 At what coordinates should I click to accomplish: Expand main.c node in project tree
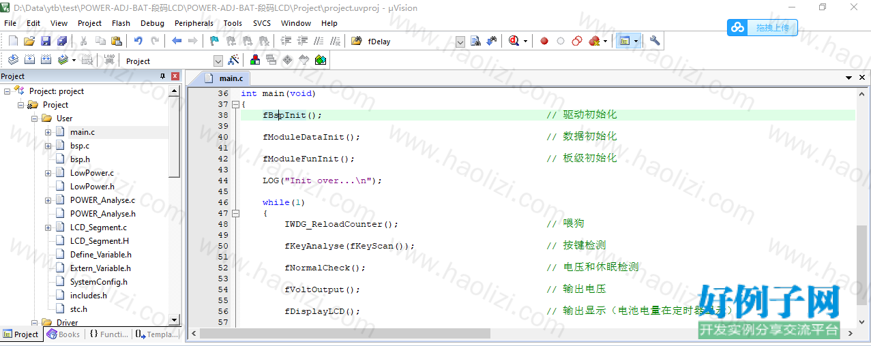point(48,132)
